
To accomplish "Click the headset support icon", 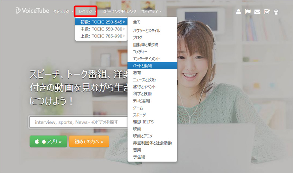I will (x=276, y=12).
